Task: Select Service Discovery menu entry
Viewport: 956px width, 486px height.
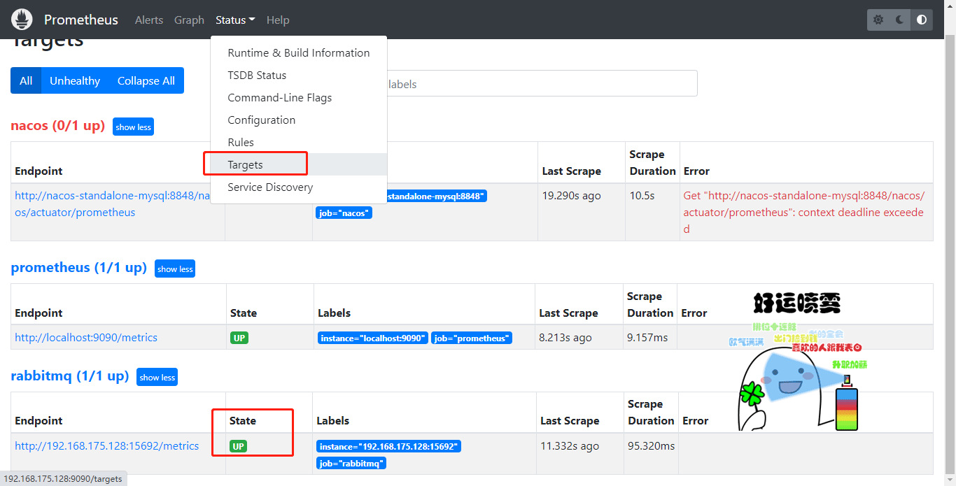Action: click(x=299, y=187)
